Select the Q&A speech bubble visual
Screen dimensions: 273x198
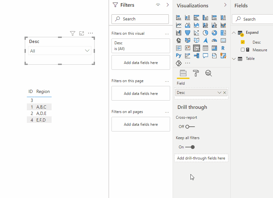pyautogui.click(x=205, y=55)
